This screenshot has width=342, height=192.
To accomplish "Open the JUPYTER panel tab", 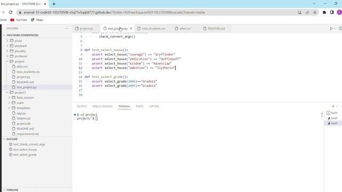I will (x=154, y=106).
